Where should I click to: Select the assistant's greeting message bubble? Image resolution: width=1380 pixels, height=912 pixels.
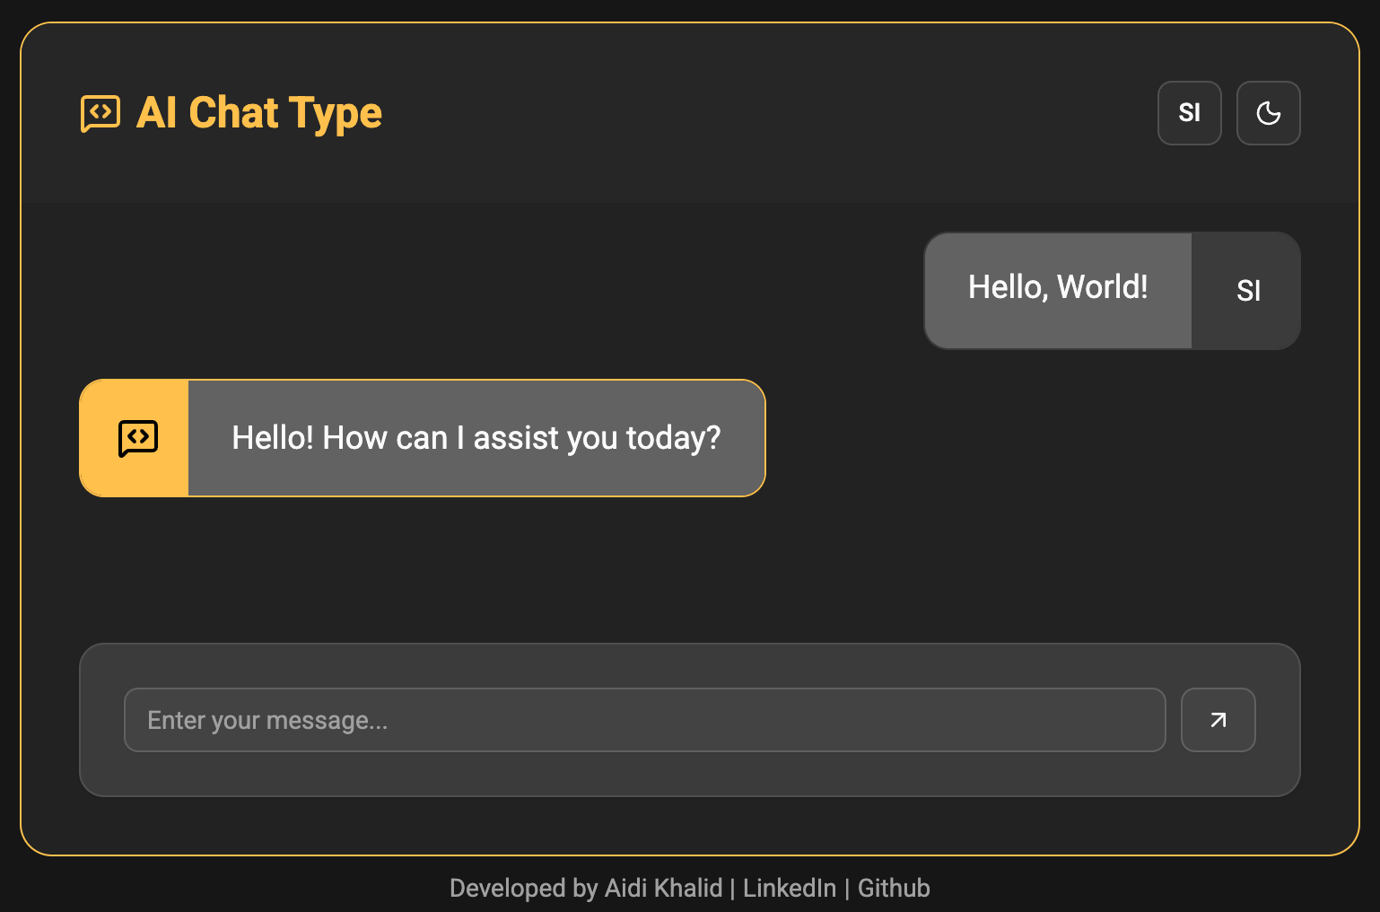point(476,438)
